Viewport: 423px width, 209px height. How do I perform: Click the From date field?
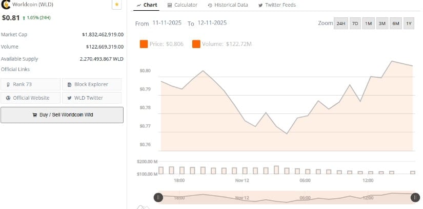(168, 24)
